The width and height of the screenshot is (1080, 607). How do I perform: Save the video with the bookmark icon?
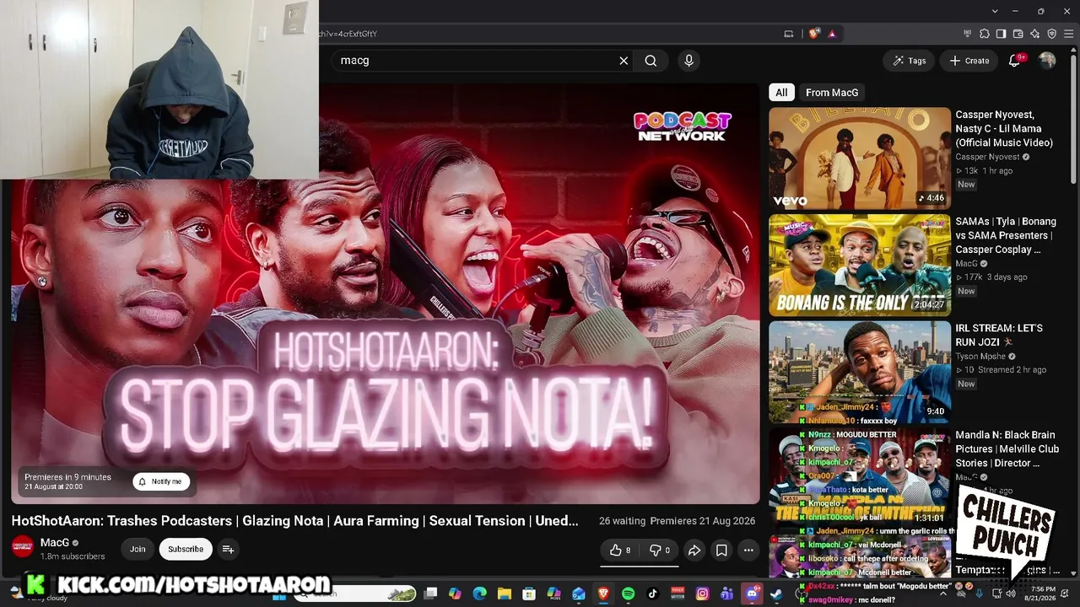pyautogui.click(x=721, y=551)
